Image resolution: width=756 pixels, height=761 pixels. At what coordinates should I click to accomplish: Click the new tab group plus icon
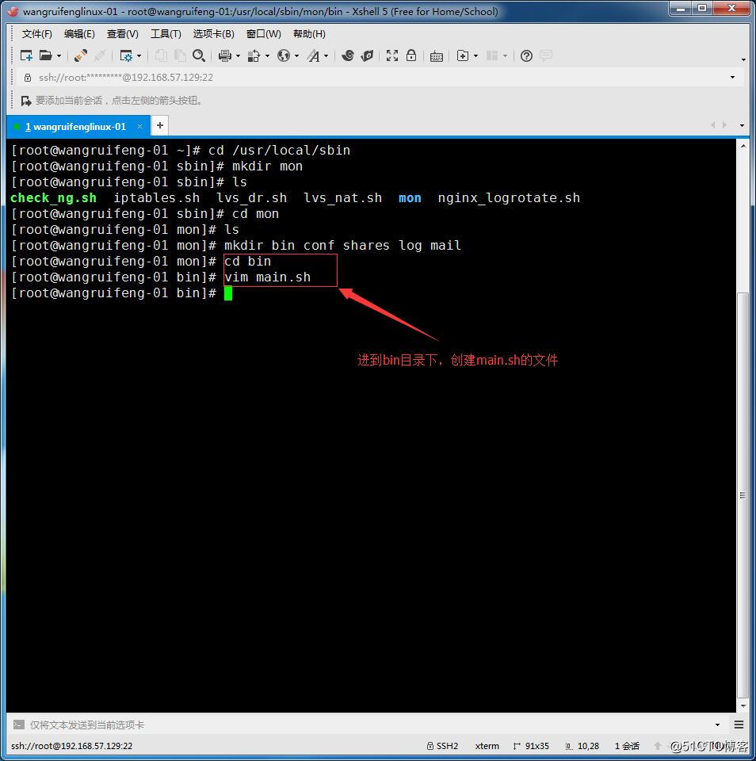[x=463, y=55]
